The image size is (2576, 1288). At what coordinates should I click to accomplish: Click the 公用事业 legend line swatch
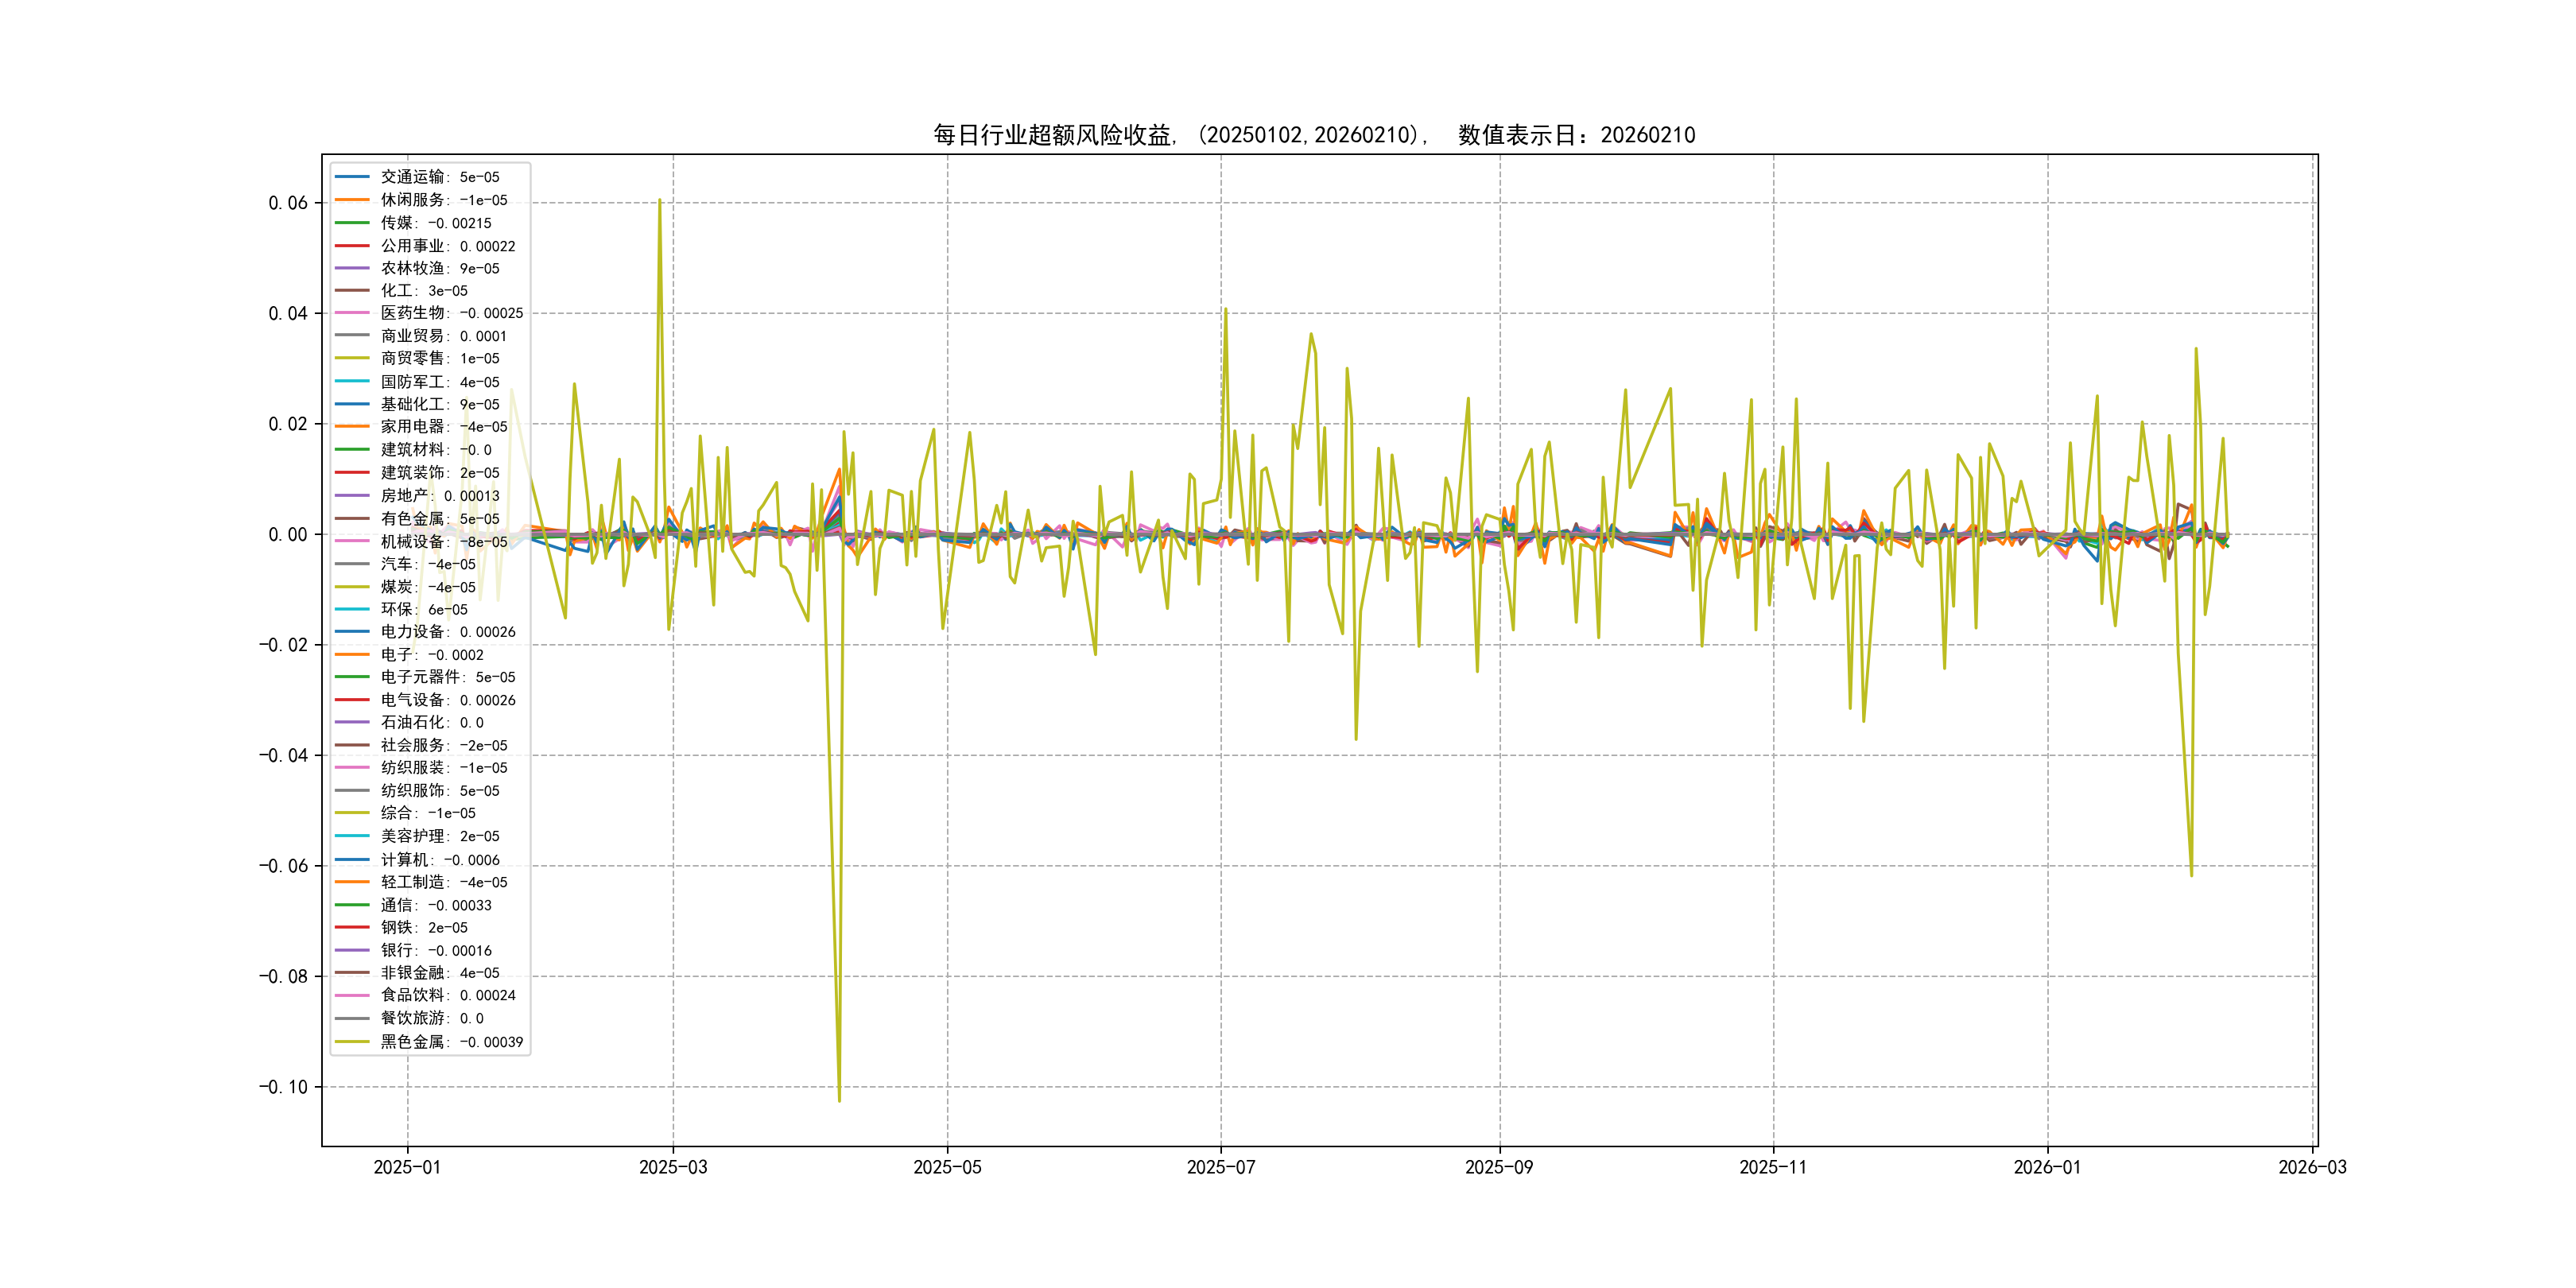352,246
